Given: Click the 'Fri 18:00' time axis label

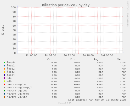Looking at the screenshot, I should pos(88,55).
